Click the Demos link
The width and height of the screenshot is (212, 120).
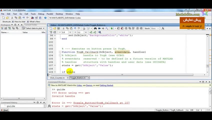coord(89,85)
